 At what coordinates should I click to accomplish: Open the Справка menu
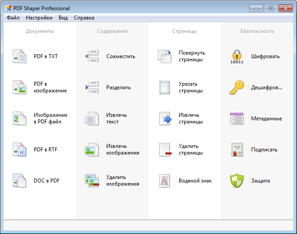pyautogui.click(x=84, y=18)
